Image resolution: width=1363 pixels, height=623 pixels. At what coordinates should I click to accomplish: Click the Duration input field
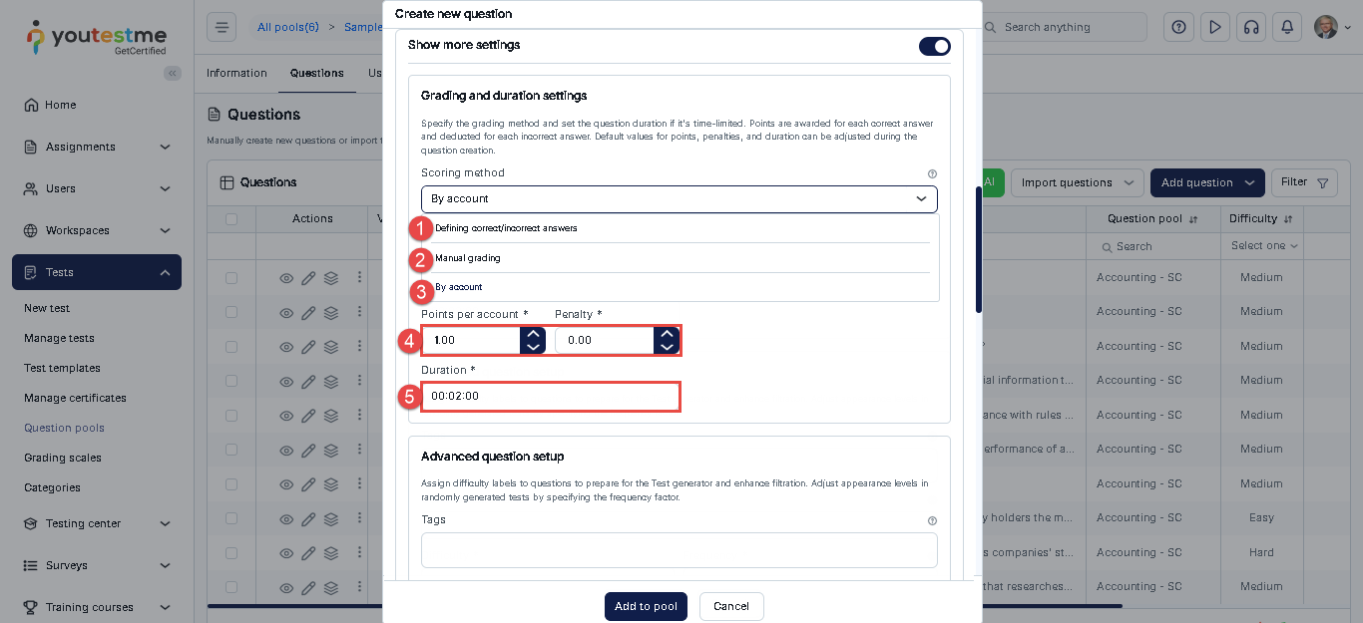(x=551, y=396)
